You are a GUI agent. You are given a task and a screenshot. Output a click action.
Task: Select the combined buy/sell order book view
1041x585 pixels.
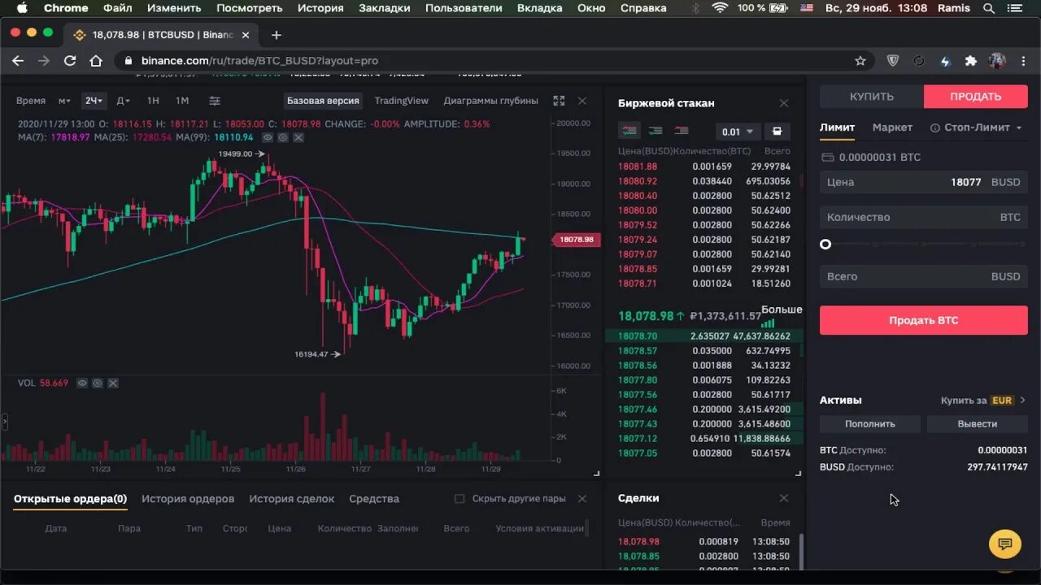[629, 130]
